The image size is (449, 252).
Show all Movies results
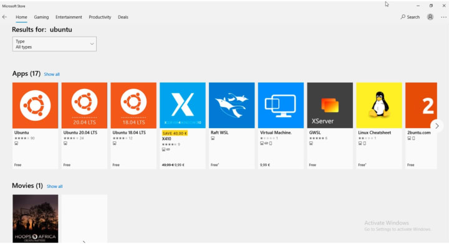55,186
